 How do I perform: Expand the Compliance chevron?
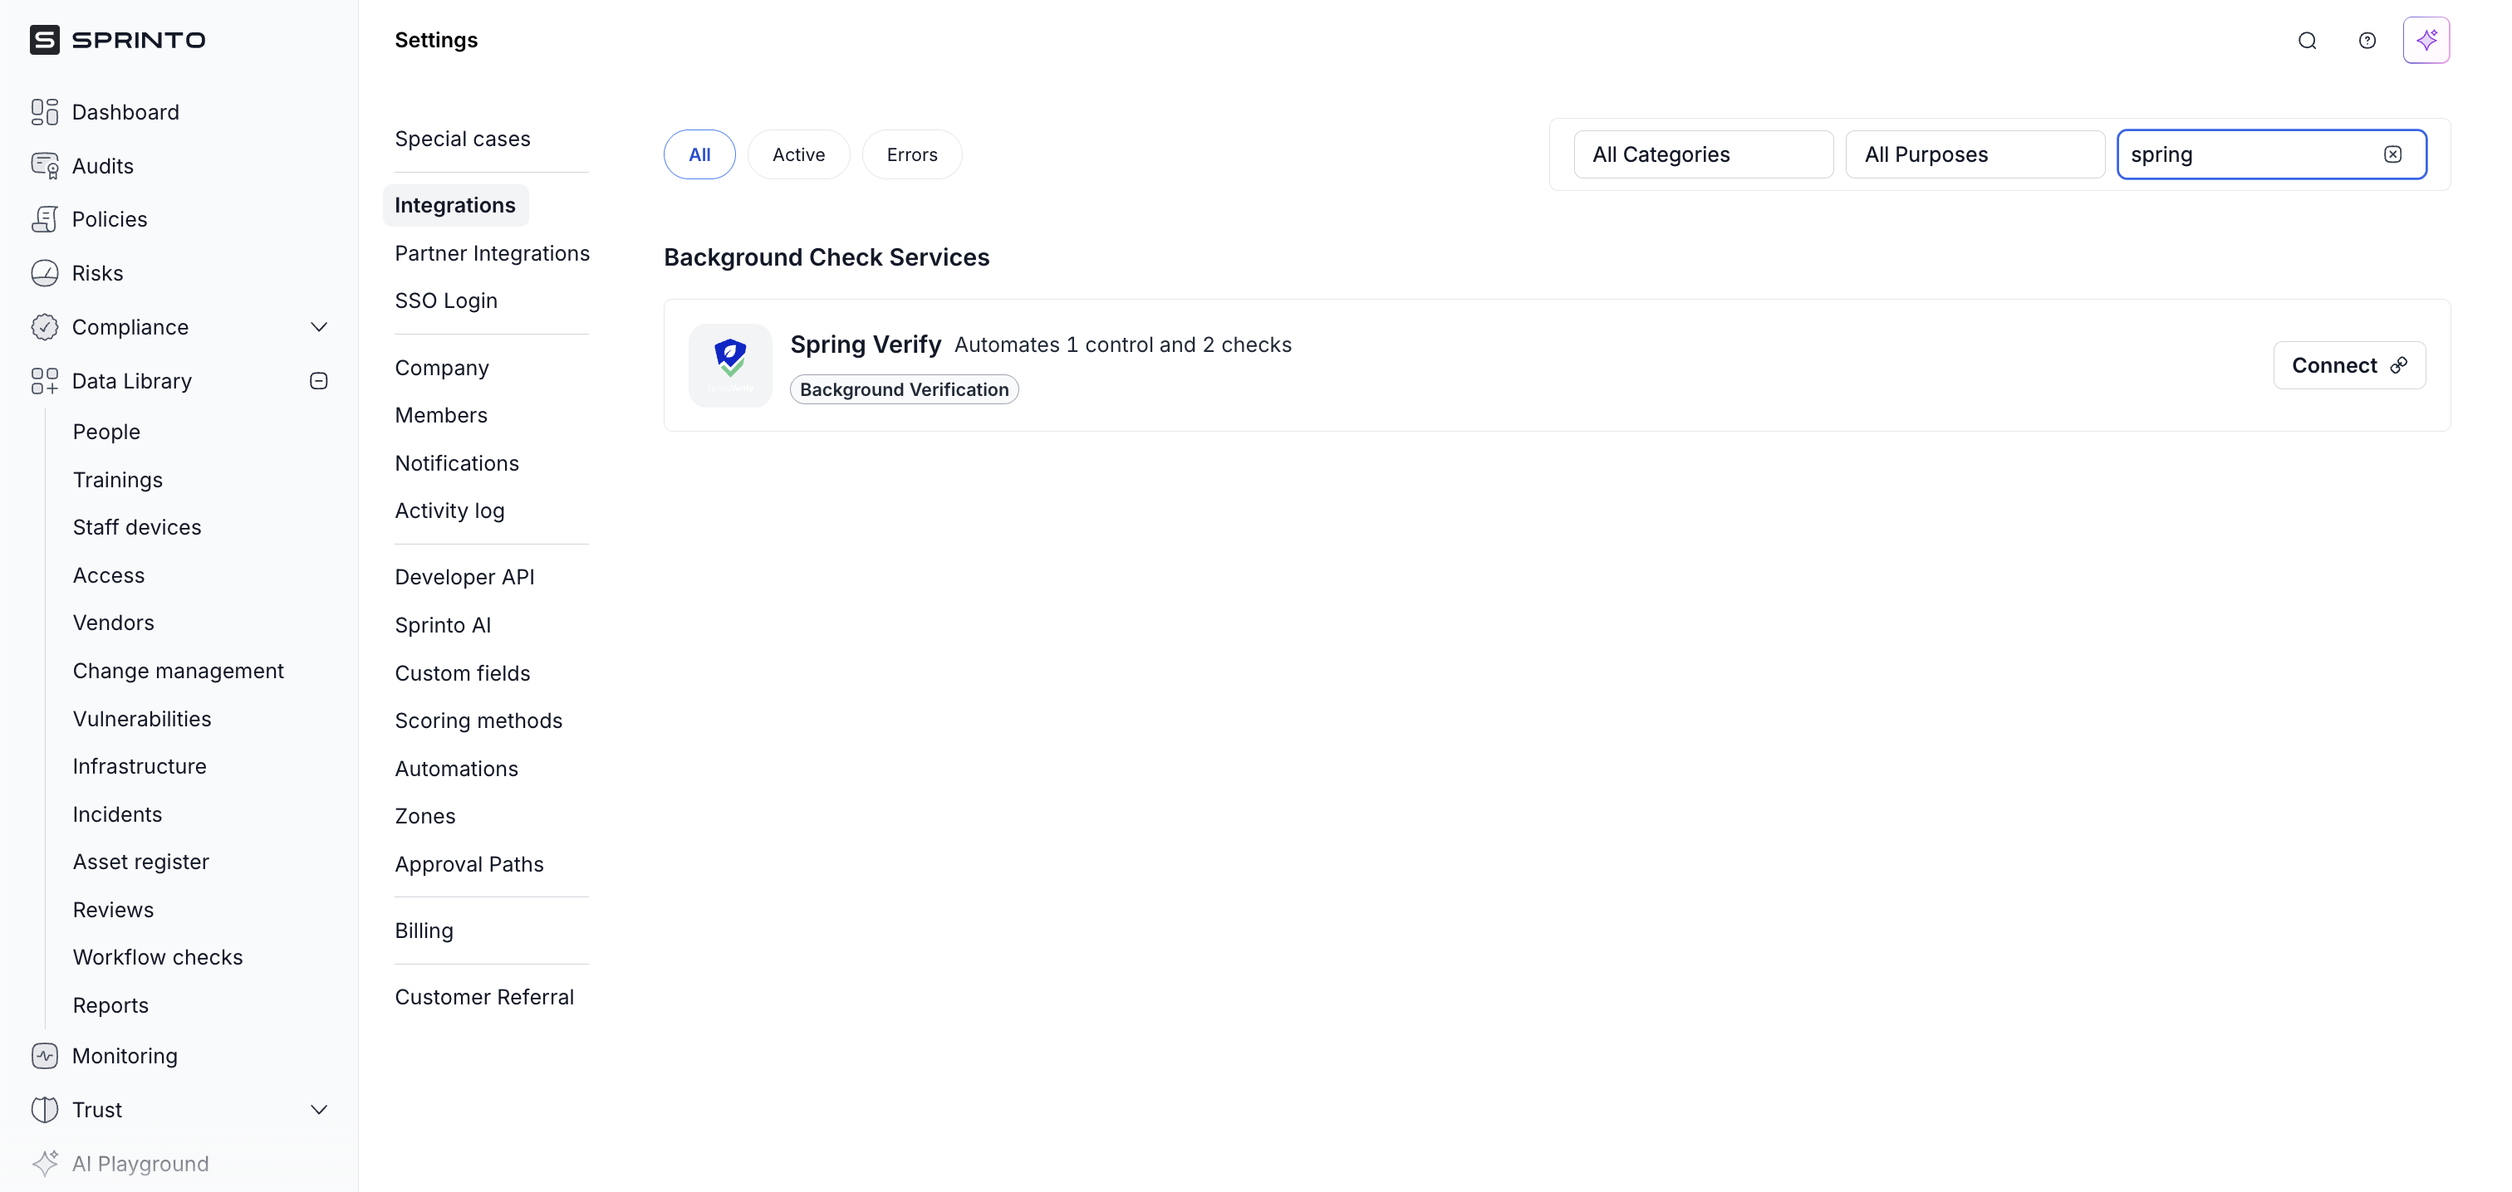(318, 326)
